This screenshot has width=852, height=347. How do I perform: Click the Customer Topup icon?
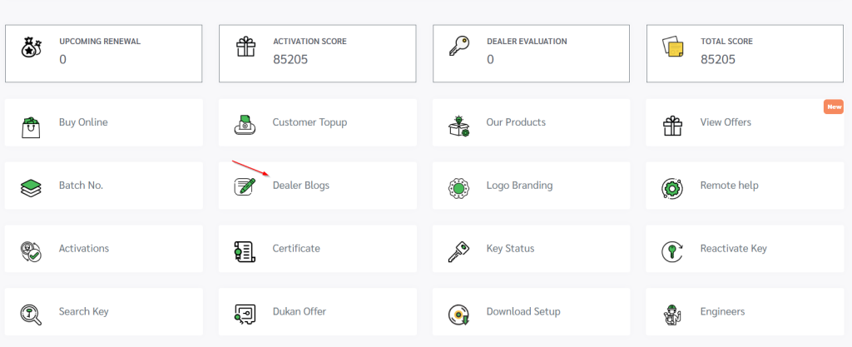coord(245,124)
